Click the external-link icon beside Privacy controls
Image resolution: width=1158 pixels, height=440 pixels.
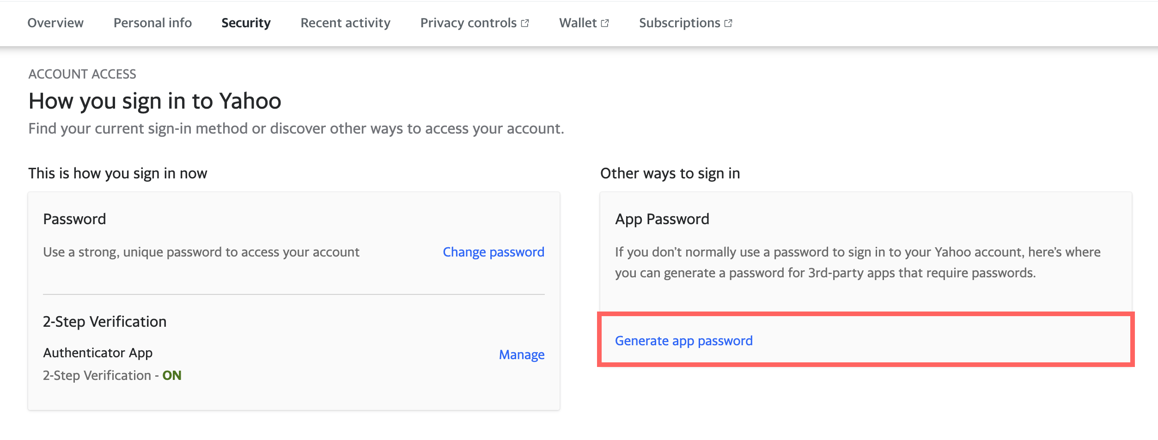coord(525,23)
